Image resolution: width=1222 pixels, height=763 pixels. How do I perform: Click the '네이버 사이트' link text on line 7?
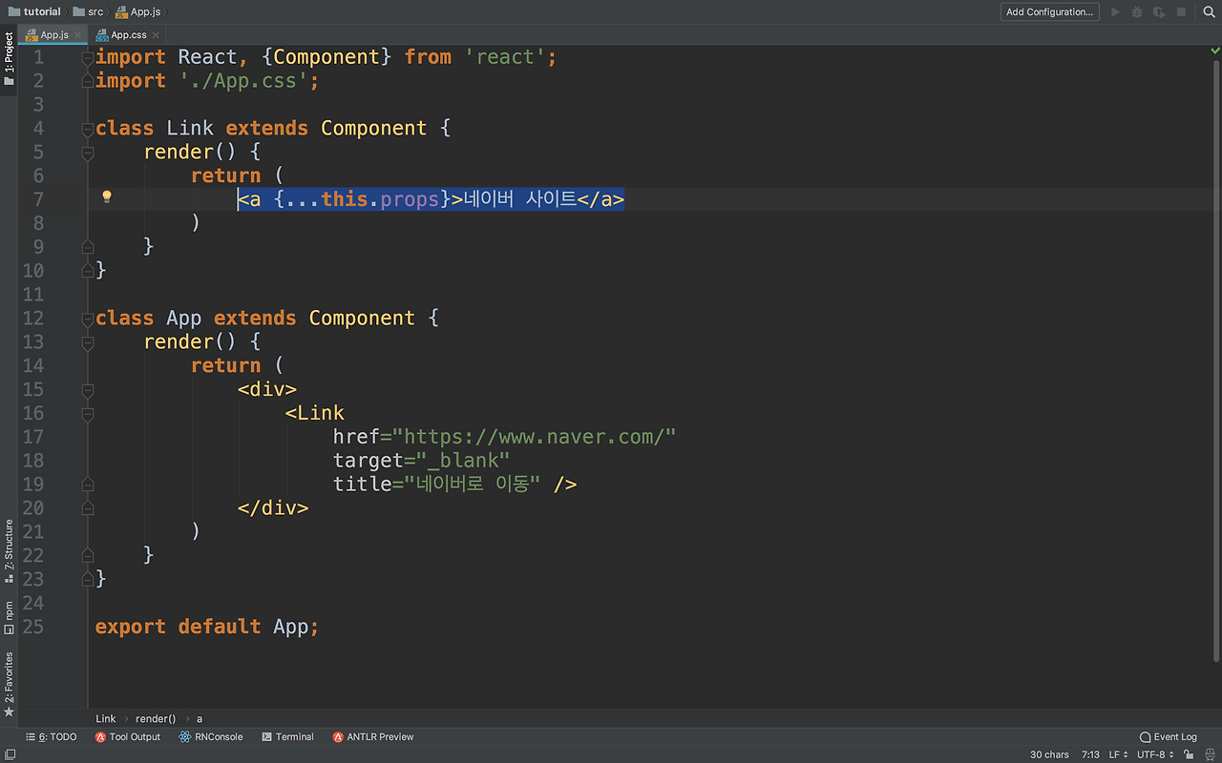point(520,199)
